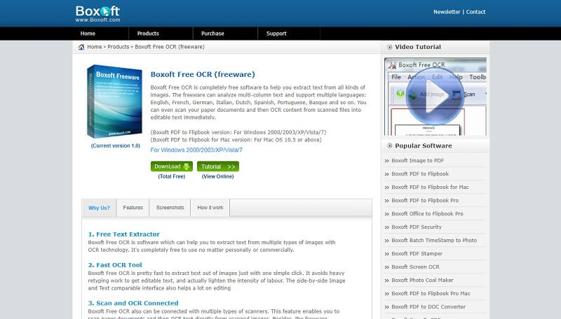This screenshot has height=319, width=561.
Task: Open Boxoft Screen OCR
Action: tap(415, 267)
